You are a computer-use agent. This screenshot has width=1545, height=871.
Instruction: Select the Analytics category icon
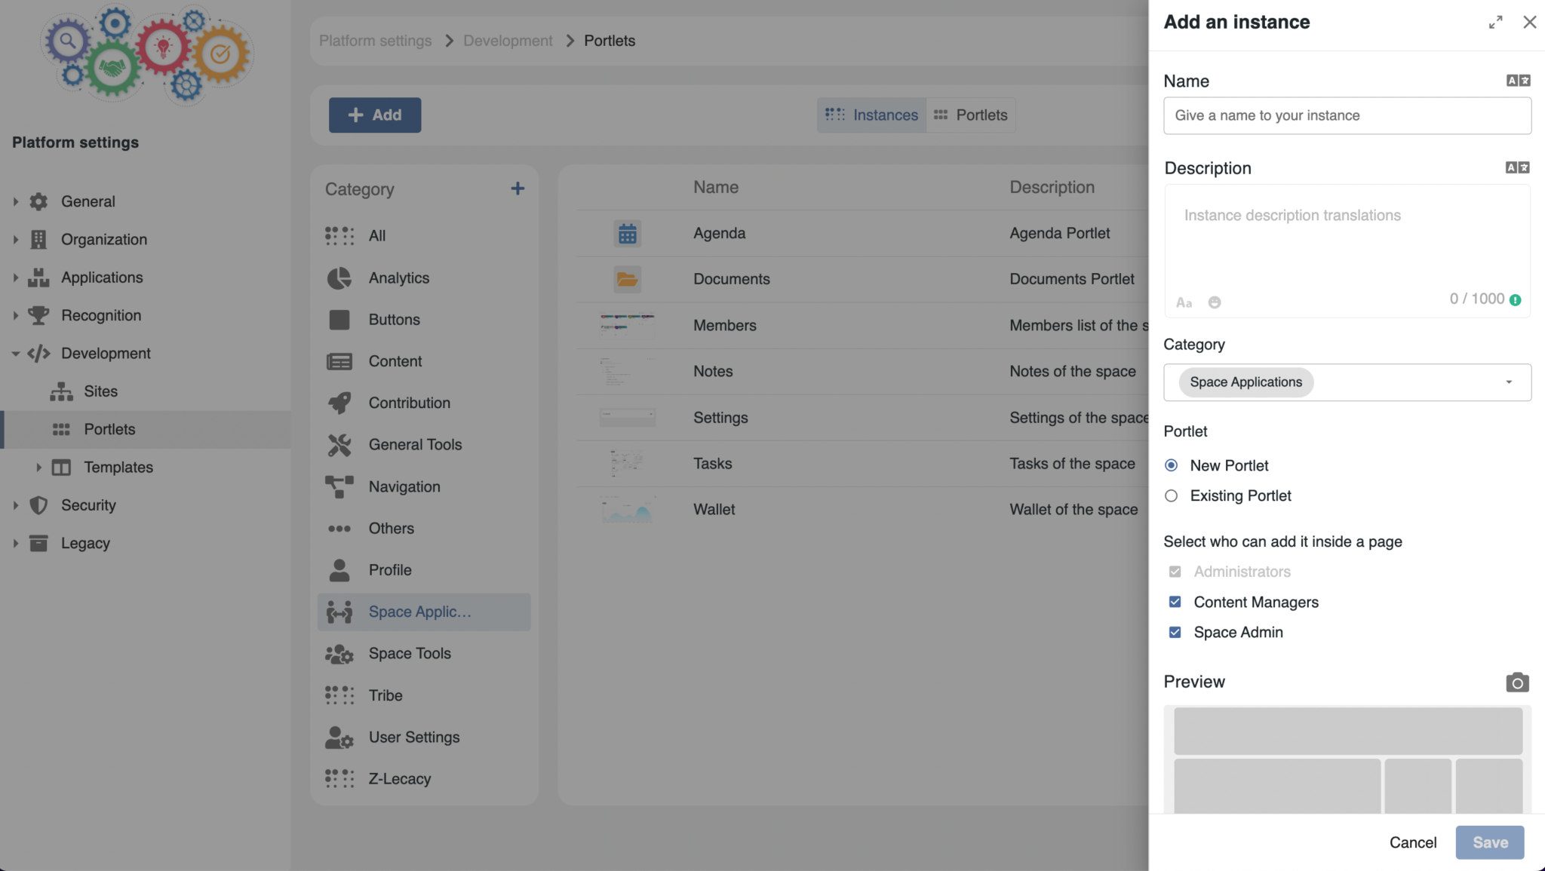pos(339,278)
